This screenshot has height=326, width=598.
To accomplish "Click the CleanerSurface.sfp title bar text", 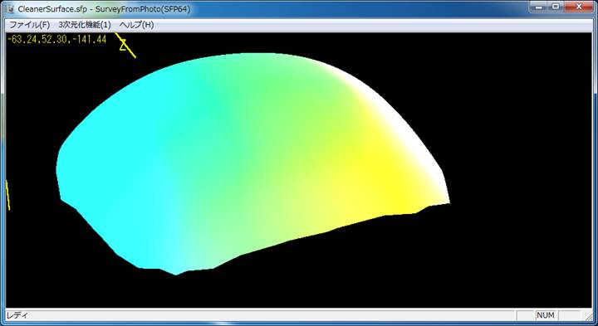I will pyautogui.click(x=52, y=9).
